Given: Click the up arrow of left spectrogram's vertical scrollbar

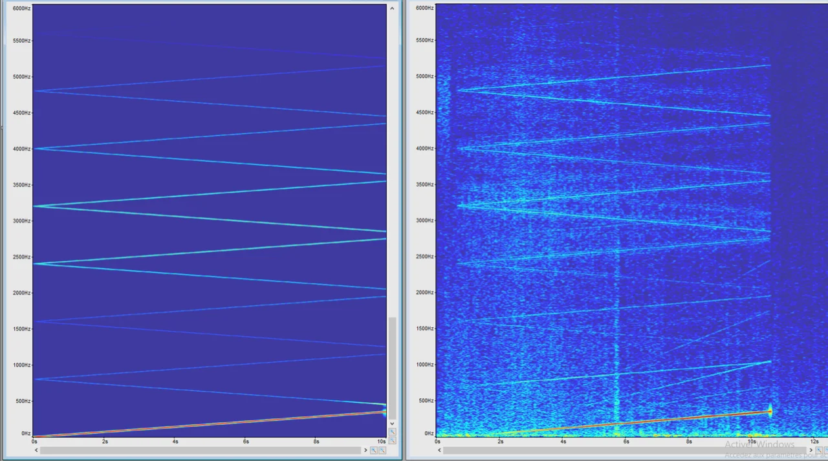Looking at the screenshot, I should (392, 8).
